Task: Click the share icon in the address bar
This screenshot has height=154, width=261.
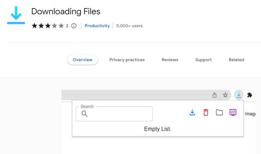Action: (x=215, y=95)
